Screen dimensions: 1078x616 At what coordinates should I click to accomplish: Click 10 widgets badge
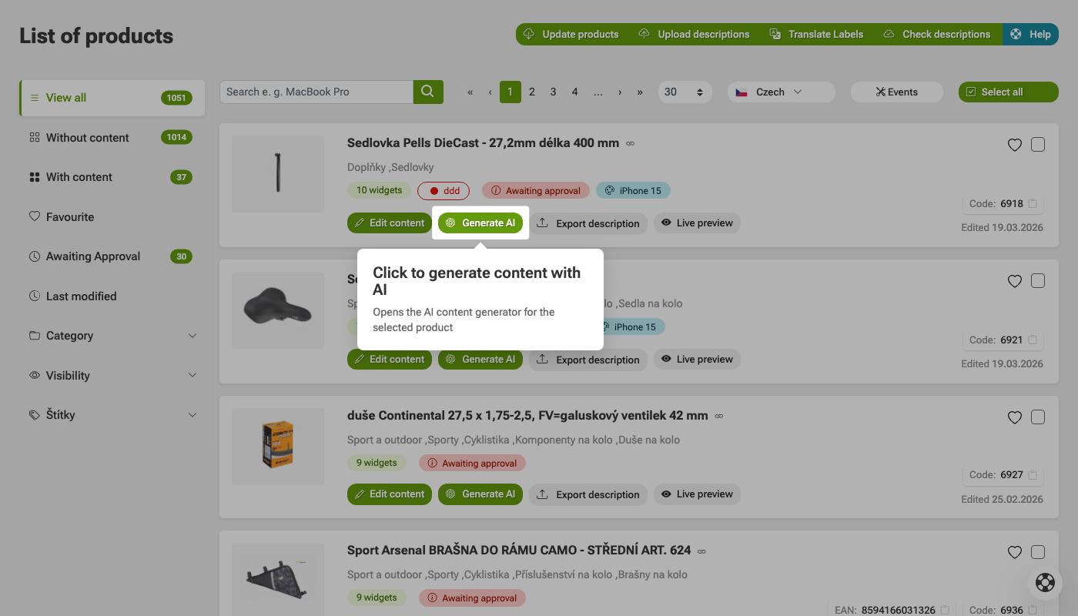click(x=379, y=190)
